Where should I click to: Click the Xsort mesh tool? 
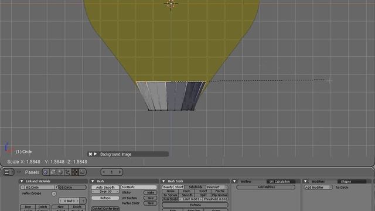[203, 191]
